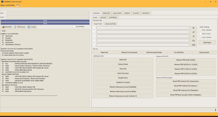Expand the PORT dropdown list

[x=88, y=17]
